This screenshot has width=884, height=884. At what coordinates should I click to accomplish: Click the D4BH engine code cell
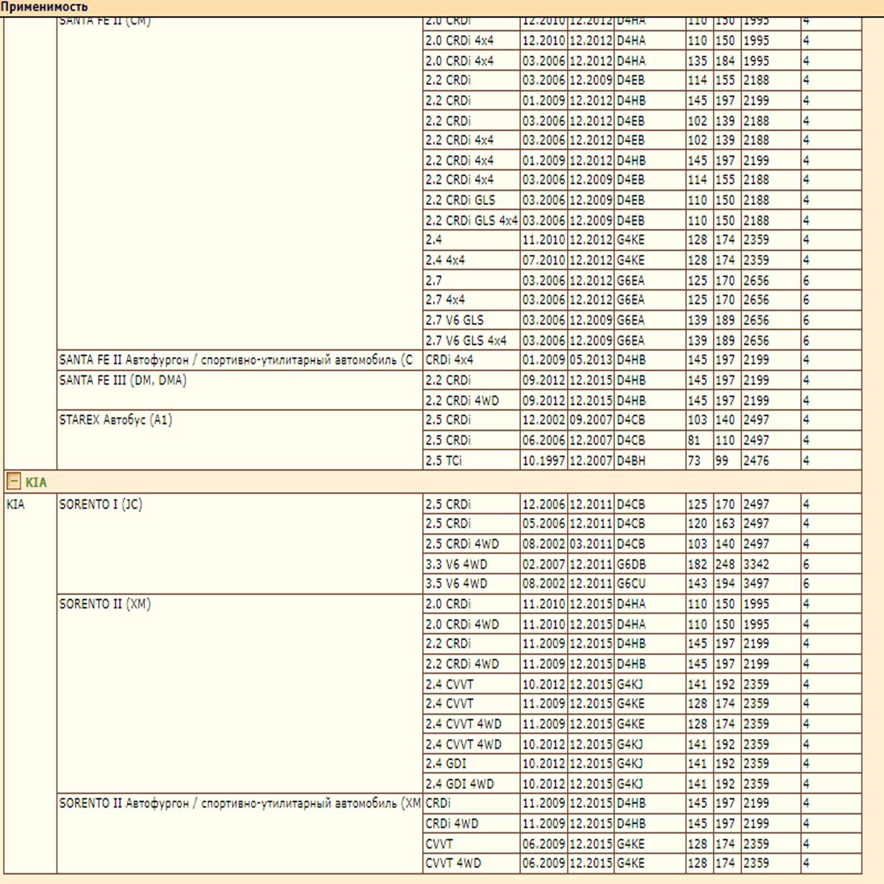[631, 460]
